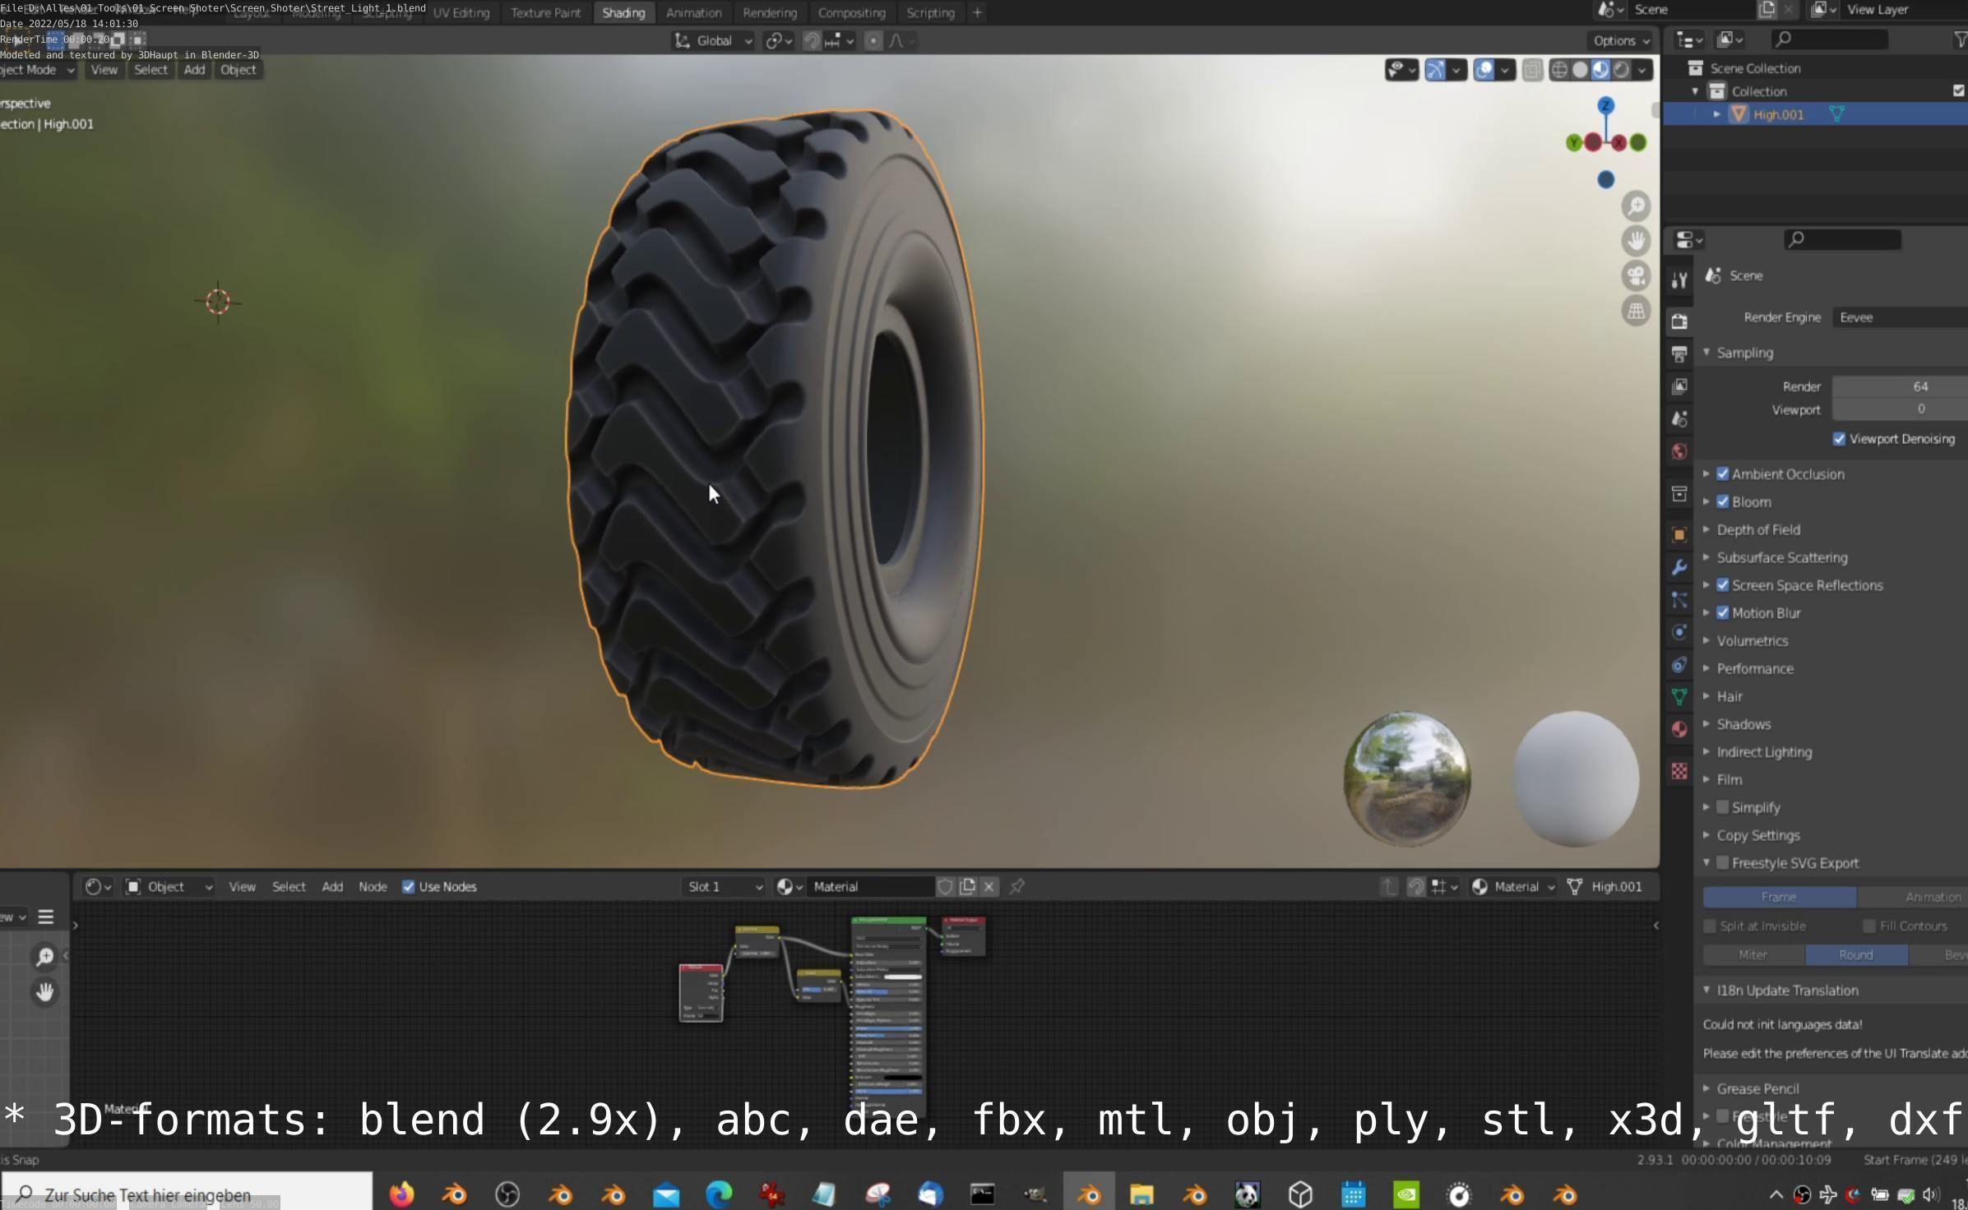Open viewport Options dropdown
The height and width of the screenshot is (1210, 1968).
[1621, 41]
